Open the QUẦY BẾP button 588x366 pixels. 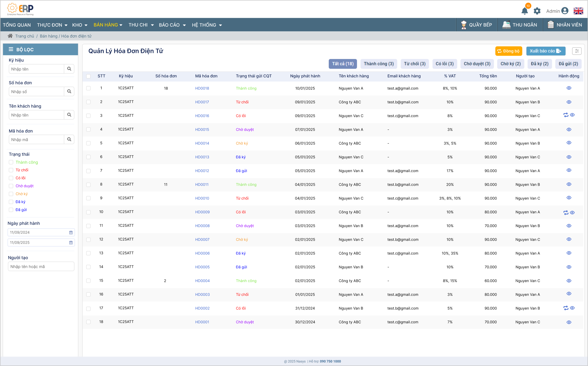pos(476,25)
